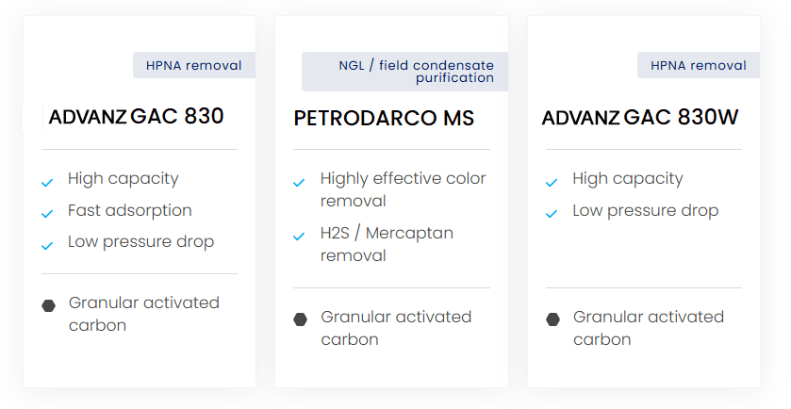Click checkmark beside ADVANZ GAC 830W Low pressure drop
Screen dimensions: 791x409
point(552,214)
